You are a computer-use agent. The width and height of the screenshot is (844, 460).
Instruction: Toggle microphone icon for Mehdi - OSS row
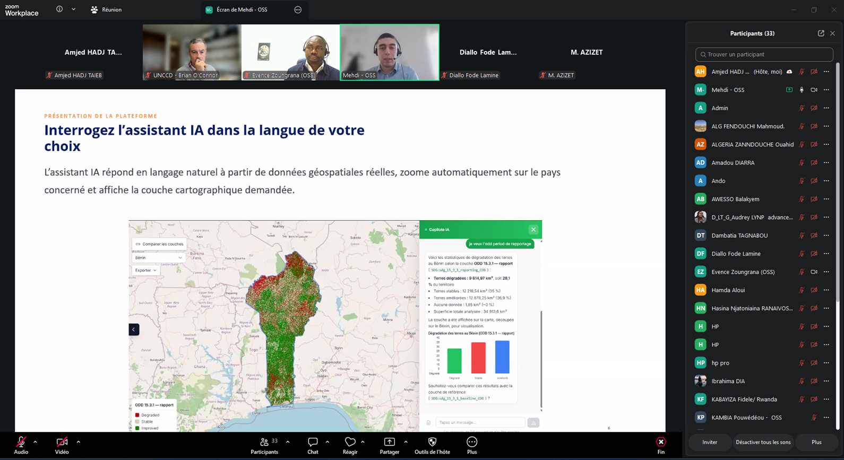click(x=802, y=90)
